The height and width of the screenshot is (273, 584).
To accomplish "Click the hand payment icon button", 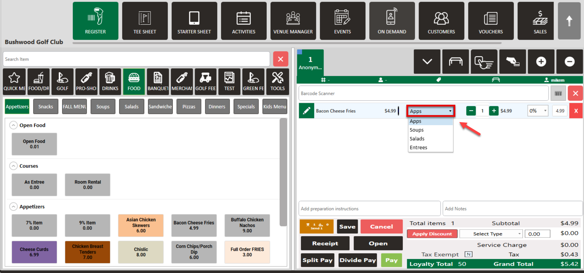I will coord(513,62).
